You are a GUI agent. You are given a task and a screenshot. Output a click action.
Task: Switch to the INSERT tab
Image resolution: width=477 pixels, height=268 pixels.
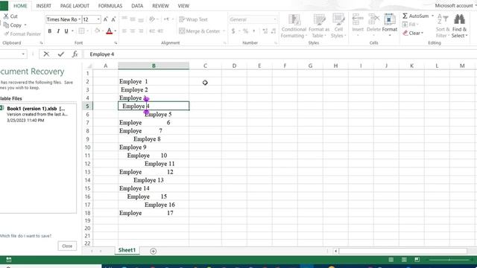click(x=43, y=6)
